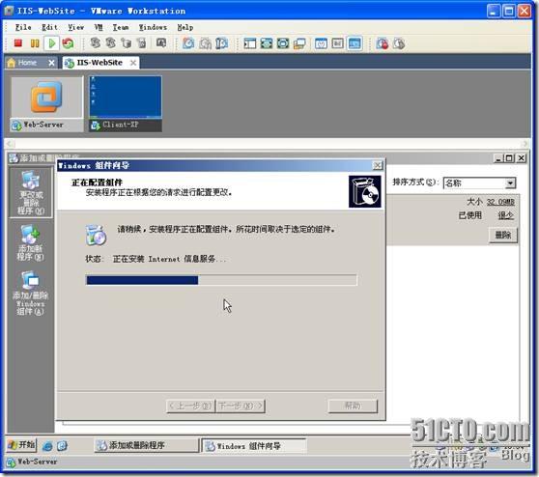The width and height of the screenshot is (539, 477).
Task: Click the second quick launch taskbar icon
Action: coord(62,446)
